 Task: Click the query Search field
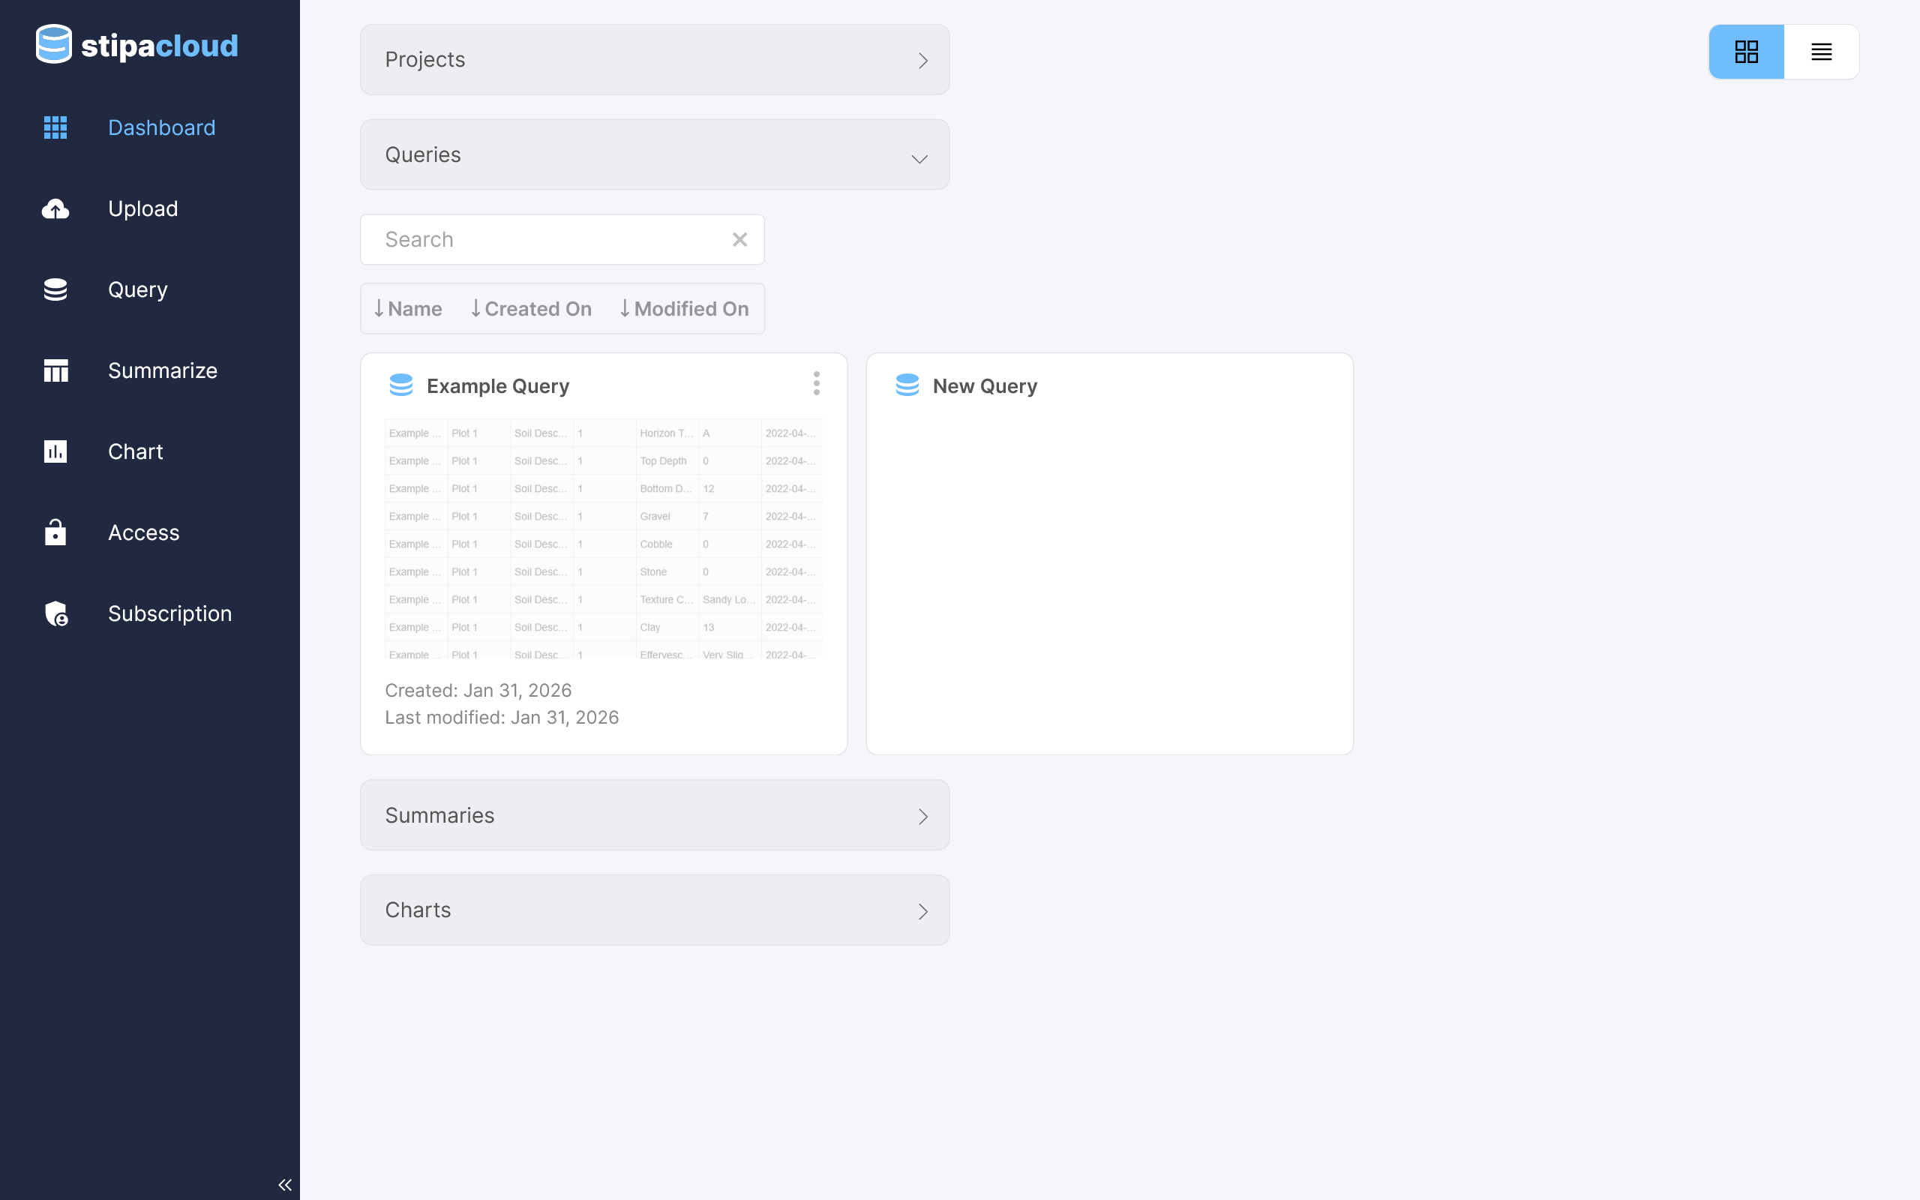547,240
